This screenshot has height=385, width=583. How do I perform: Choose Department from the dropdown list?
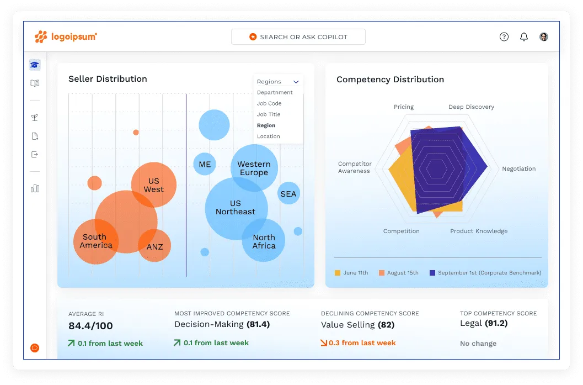[275, 93]
